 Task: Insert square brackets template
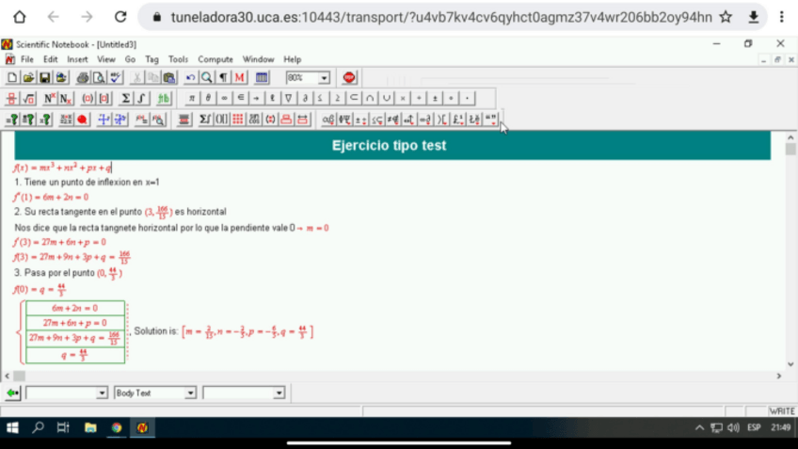pos(104,98)
